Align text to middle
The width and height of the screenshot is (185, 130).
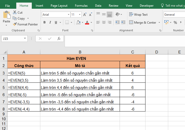(x=104, y=14)
